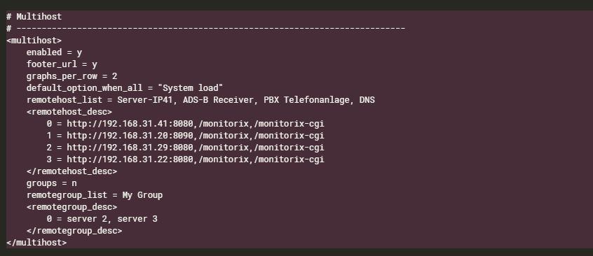The height and width of the screenshot is (256, 593).
Task: Click the '0 = server 2, server 3' line
Action: (x=102, y=219)
